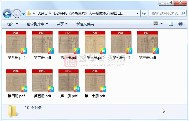189x121 pixels.
Task: Click the search input box
Action: click(165, 13)
